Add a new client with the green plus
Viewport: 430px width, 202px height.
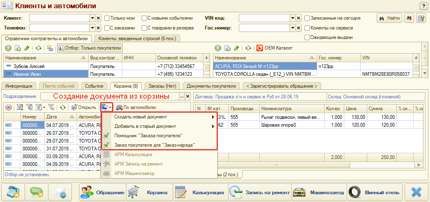[x=8, y=48]
